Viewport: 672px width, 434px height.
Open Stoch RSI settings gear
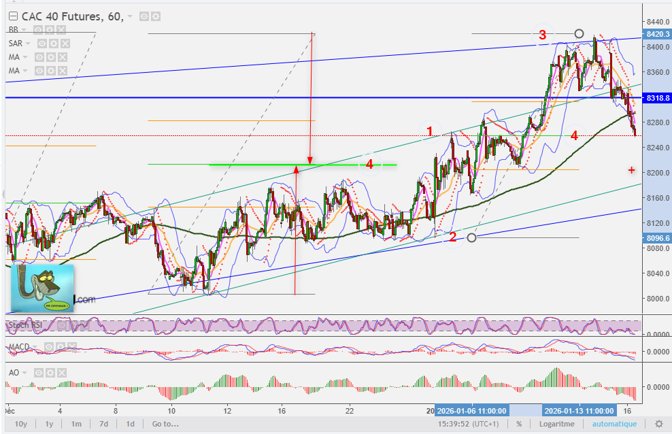(73, 326)
